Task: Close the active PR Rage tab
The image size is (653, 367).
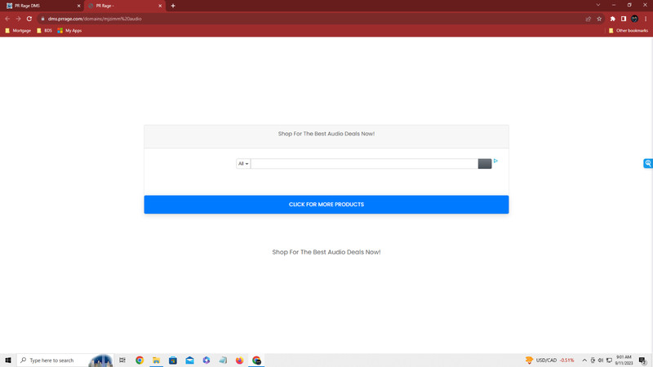Action: [x=160, y=6]
